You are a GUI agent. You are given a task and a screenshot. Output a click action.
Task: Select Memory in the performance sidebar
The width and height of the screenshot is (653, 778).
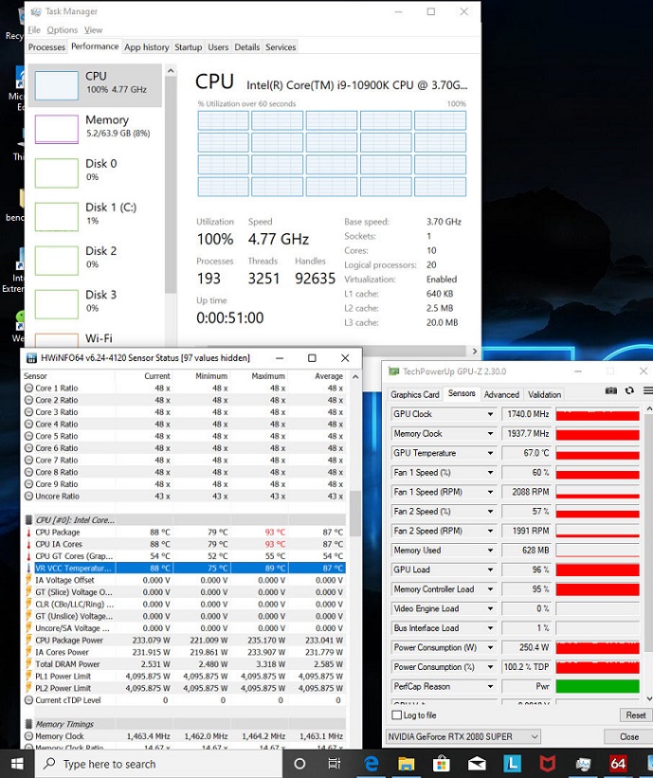[x=95, y=127]
